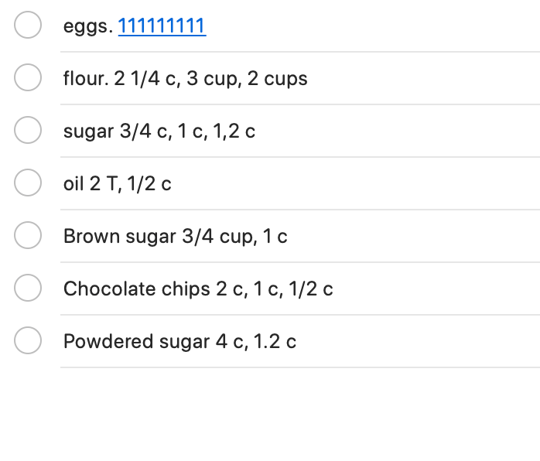Screen dimensions: 540x461
Task: Click the word "oil" in its reminder
Action: click(x=71, y=184)
